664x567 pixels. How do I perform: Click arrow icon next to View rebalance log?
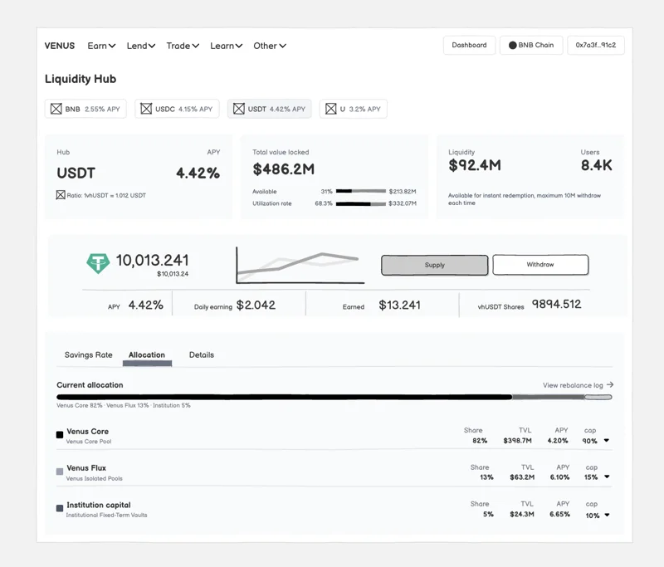610,384
